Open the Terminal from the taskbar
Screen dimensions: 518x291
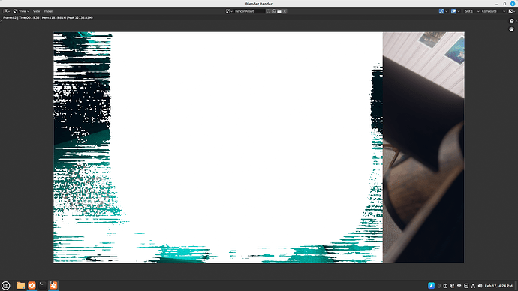click(42, 286)
